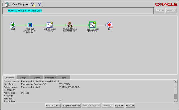
Task: Click the Attribute button
Action: (x=130, y=105)
